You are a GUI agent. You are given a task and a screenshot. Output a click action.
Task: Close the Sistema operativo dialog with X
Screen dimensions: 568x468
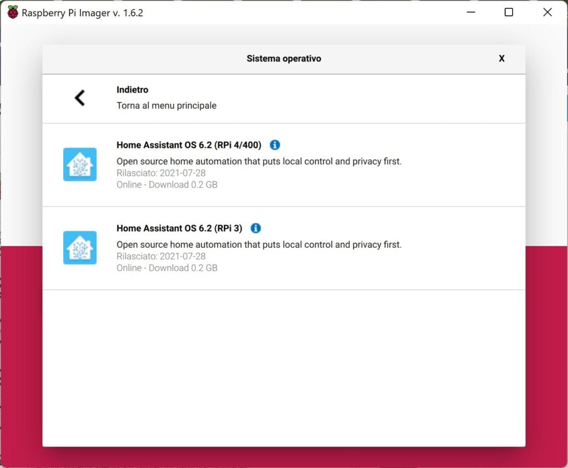[x=501, y=59]
